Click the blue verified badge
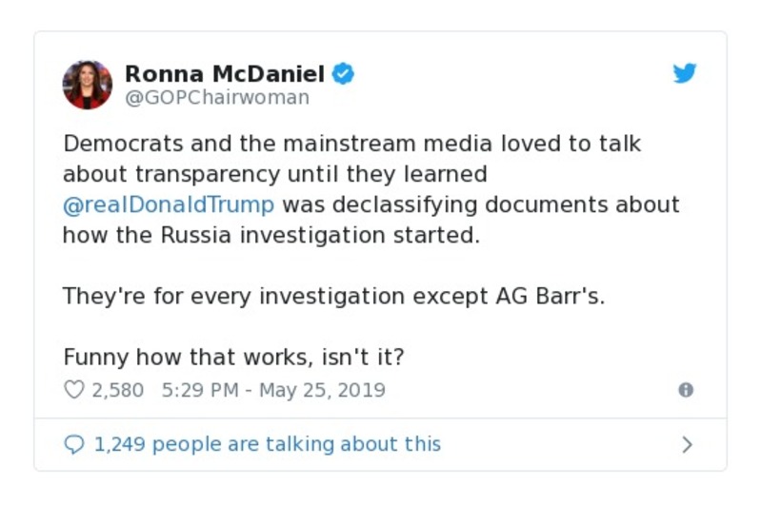This screenshot has height=505, width=761. (343, 74)
